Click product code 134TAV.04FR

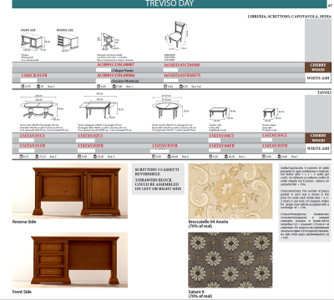tap(222, 146)
